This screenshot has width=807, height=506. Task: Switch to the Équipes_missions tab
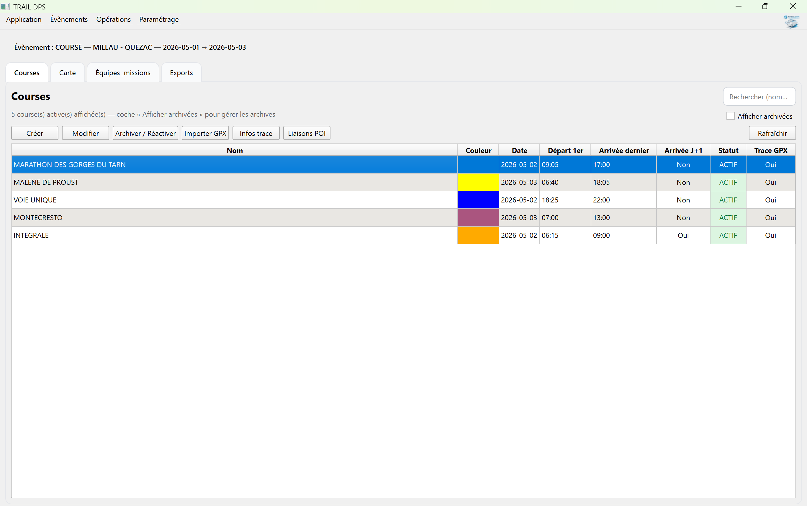tap(123, 72)
